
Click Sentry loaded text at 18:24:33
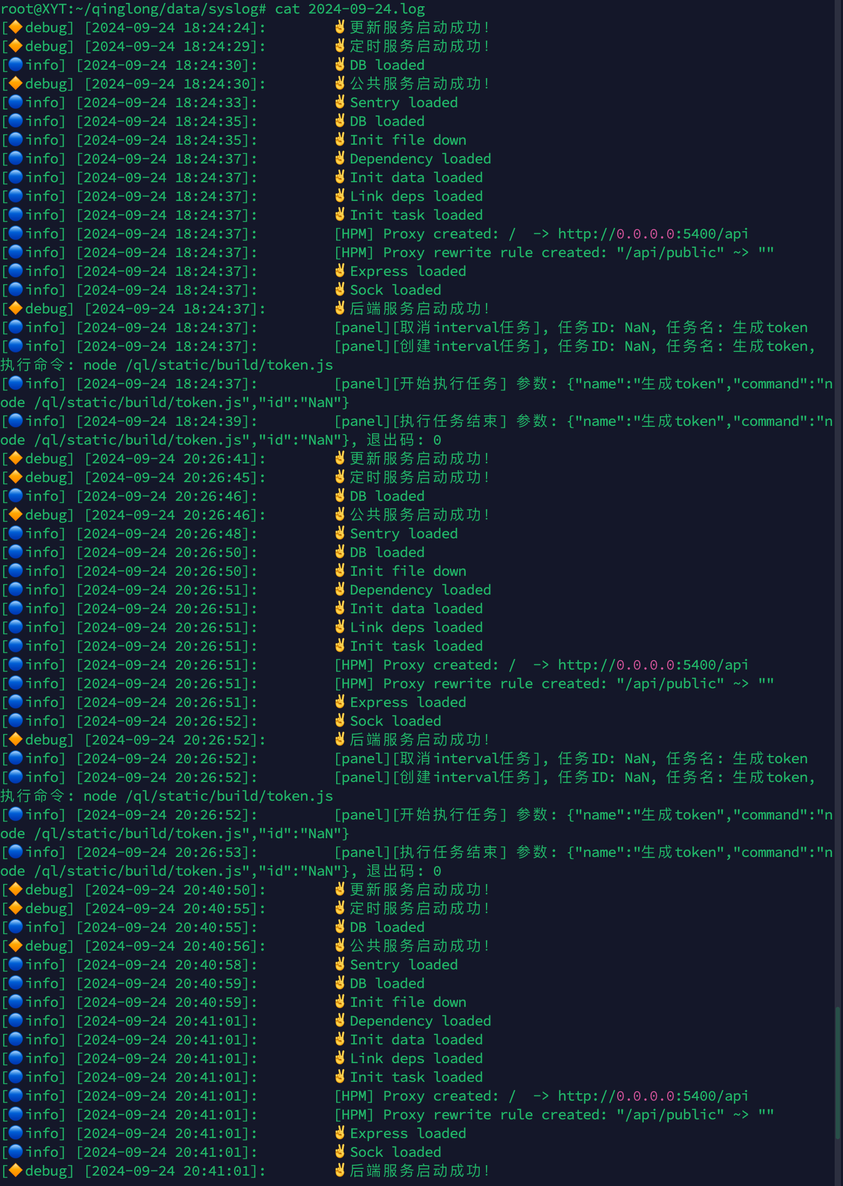(404, 103)
